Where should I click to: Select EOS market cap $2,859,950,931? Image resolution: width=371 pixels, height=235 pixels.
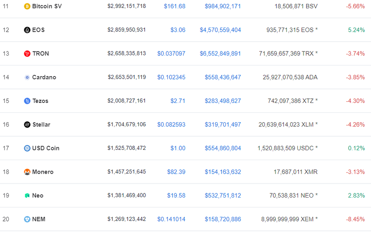click(127, 30)
